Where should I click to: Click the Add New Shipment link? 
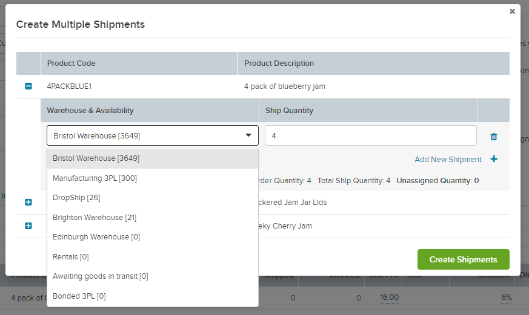(x=448, y=160)
